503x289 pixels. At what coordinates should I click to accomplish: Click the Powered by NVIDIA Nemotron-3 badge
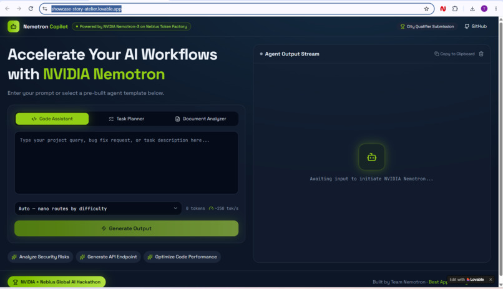tap(131, 27)
